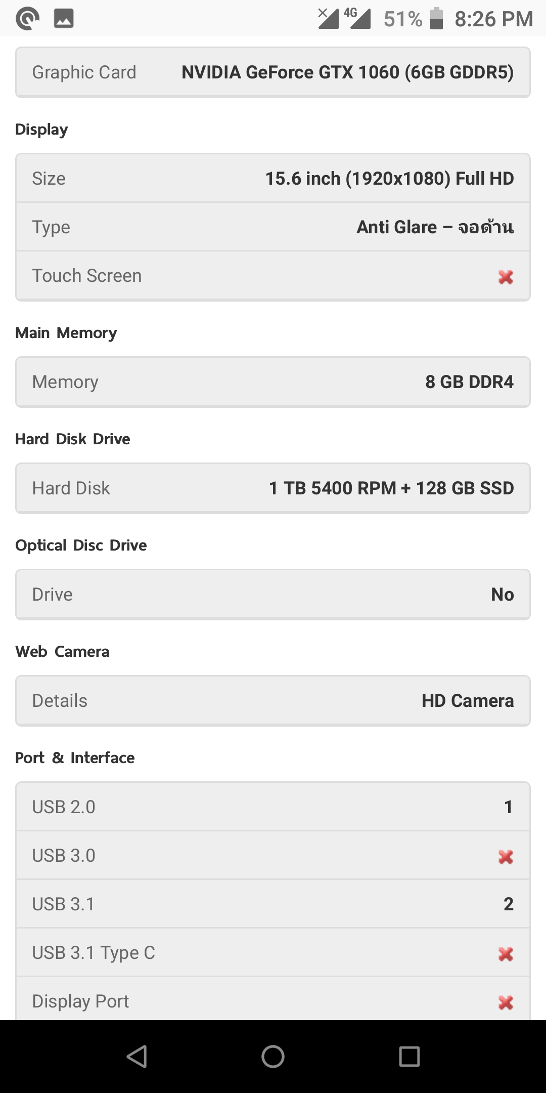The image size is (546, 1093).
Task: Tap the image notification icon in status bar
Action: (x=64, y=19)
